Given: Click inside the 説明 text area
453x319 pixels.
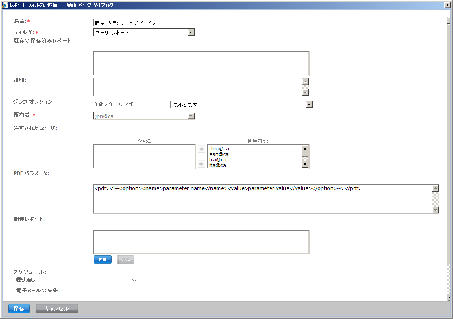Looking at the screenshot, I should 197,87.
